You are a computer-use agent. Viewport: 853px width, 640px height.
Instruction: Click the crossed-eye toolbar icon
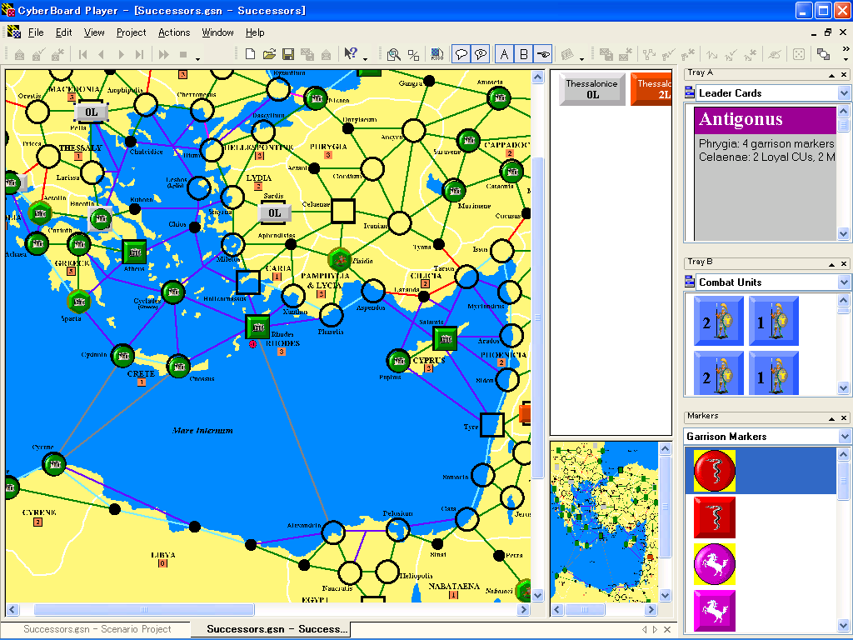[775, 54]
